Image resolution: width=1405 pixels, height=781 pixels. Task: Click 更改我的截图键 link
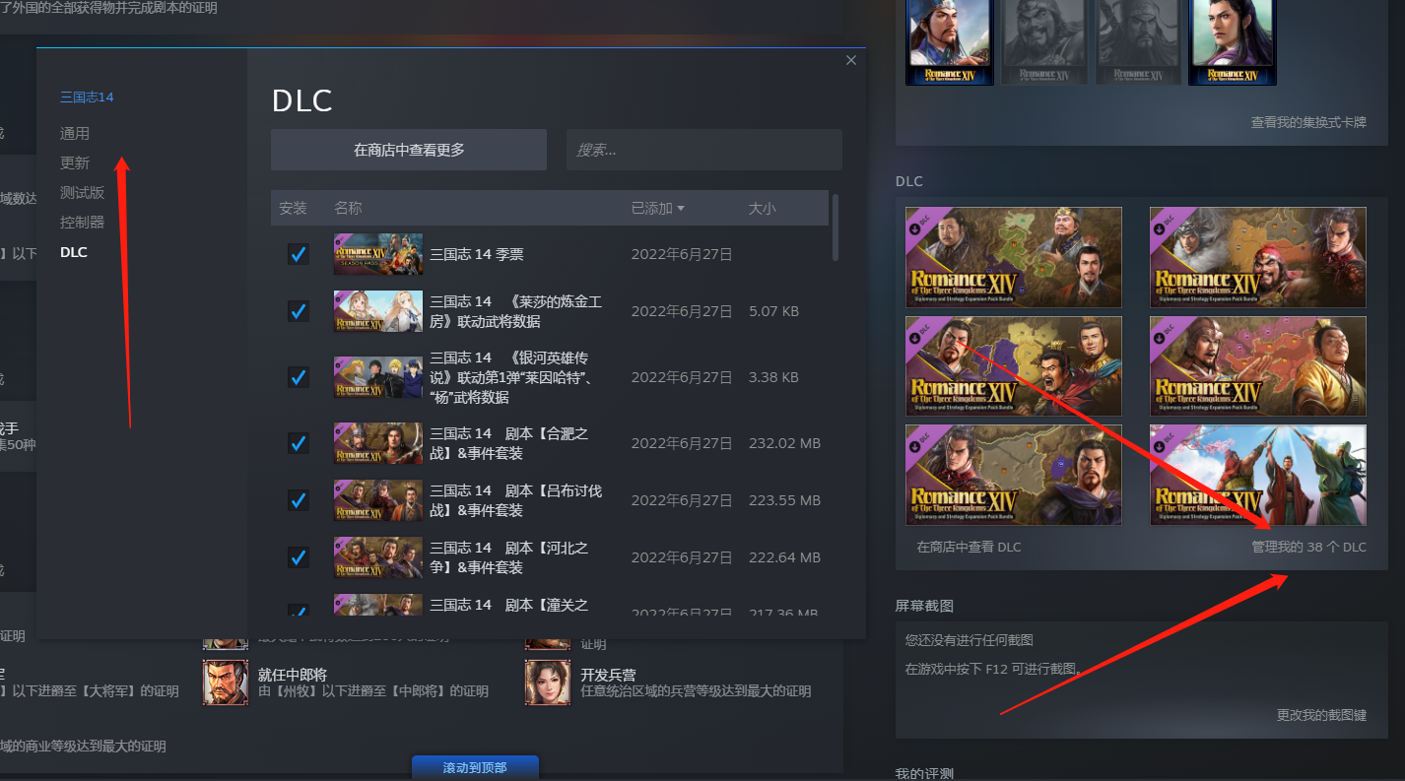pos(1321,715)
